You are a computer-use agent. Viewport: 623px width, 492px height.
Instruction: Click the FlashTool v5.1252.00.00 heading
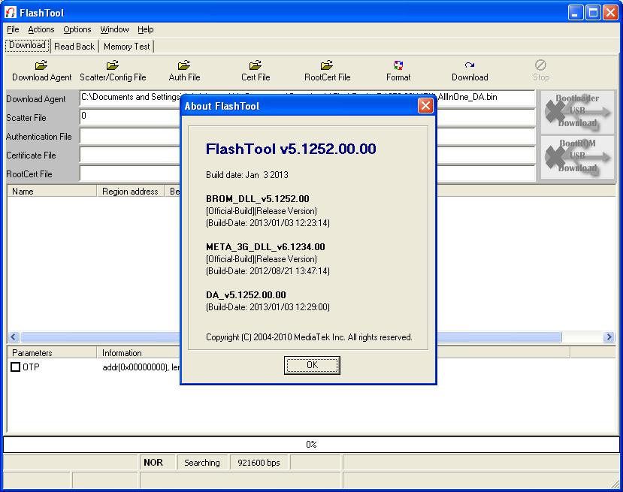291,149
